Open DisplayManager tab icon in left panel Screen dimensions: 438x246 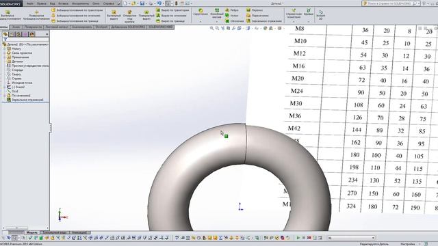click(32, 34)
